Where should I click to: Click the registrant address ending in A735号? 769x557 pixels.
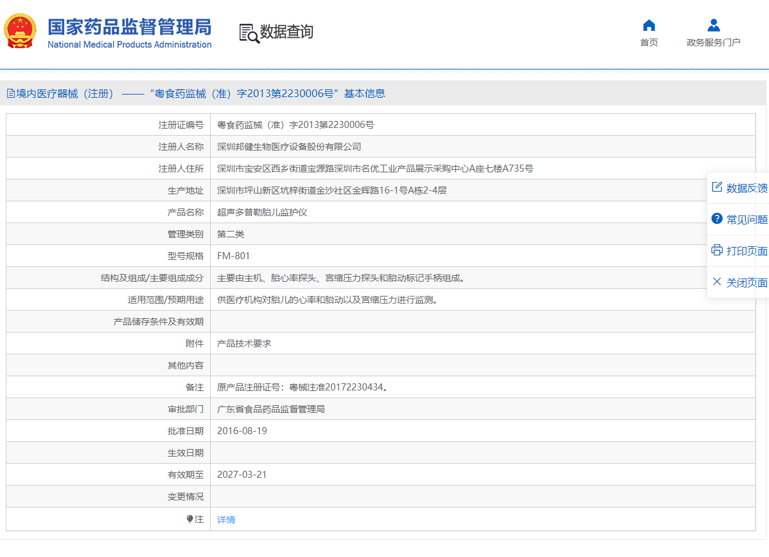click(375, 169)
